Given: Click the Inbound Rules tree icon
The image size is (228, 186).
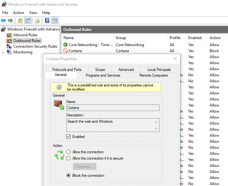Looking at the screenshot, I should pyautogui.click(x=9, y=35).
